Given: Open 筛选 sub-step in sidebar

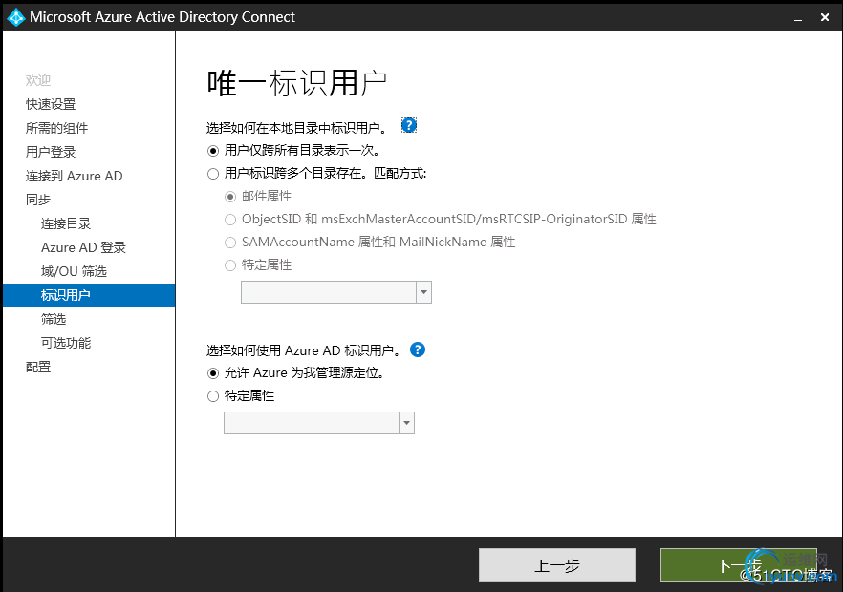Looking at the screenshot, I should (54, 319).
